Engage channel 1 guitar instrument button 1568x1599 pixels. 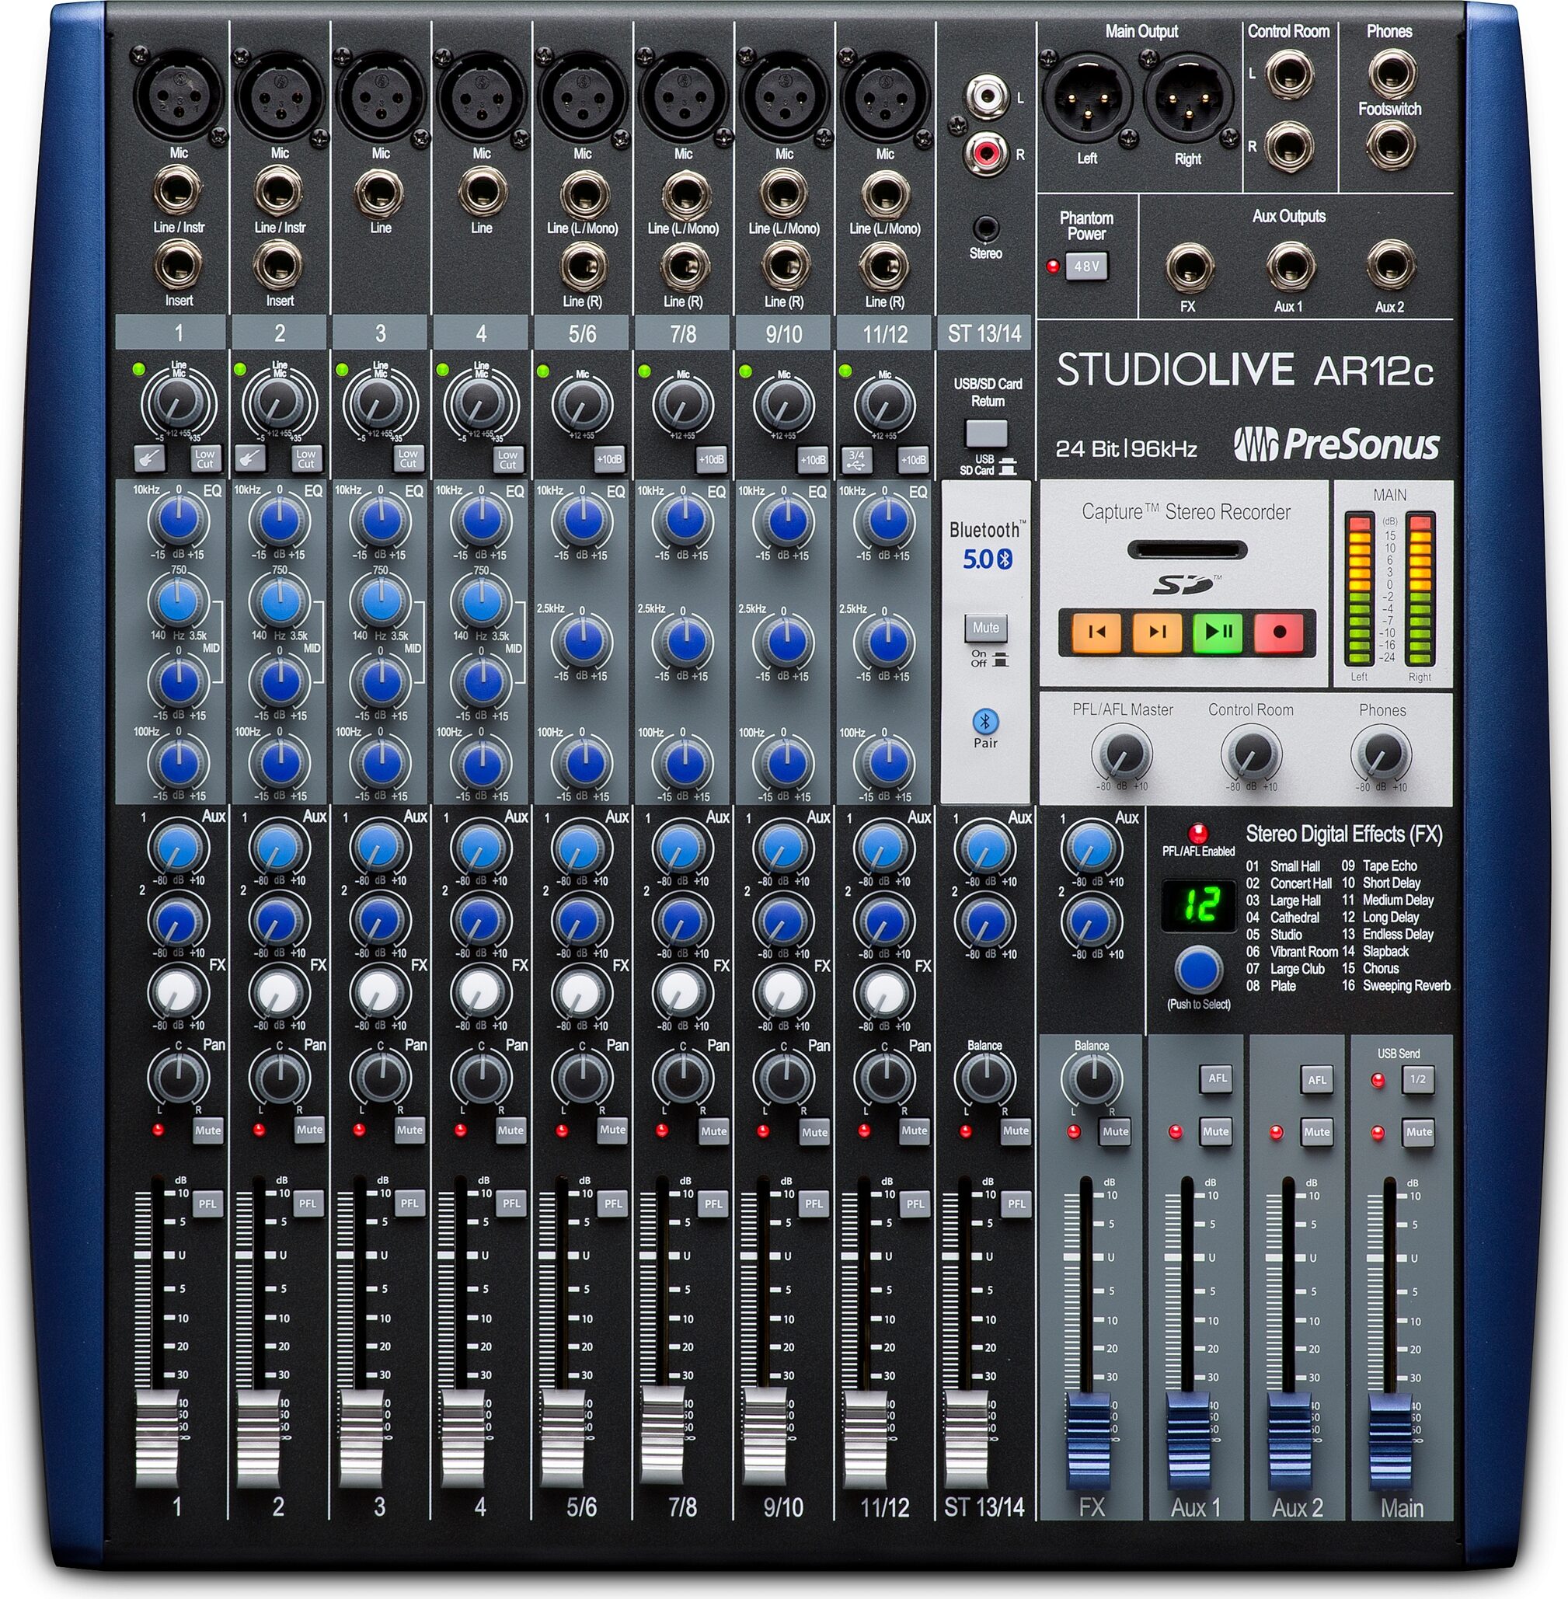(150, 458)
